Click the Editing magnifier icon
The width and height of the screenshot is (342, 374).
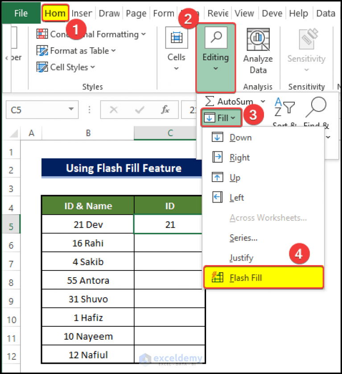[x=216, y=37]
